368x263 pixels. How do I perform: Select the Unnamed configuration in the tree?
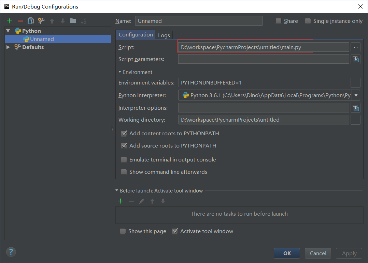coord(58,39)
